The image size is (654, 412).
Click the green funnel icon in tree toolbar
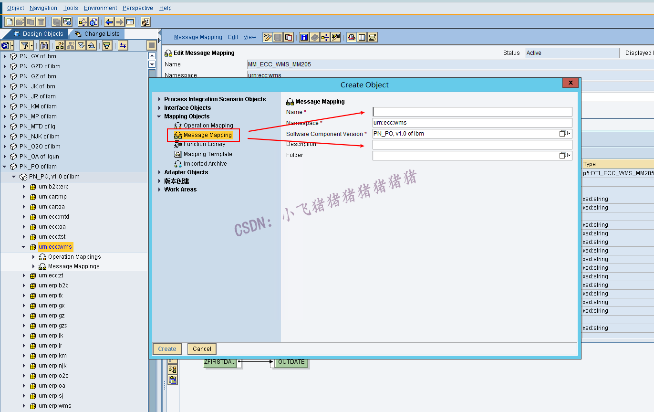[x=107, y=45]
